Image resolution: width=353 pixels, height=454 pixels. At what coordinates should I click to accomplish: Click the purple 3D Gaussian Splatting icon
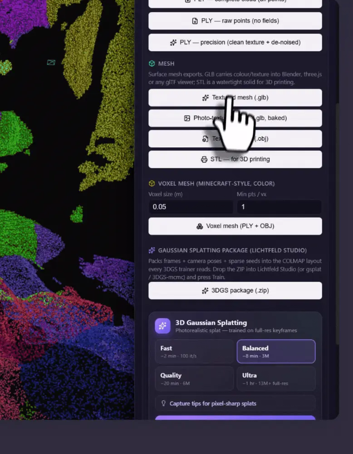[162, 326]
